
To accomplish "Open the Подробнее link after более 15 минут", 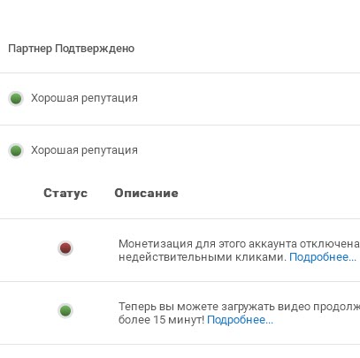I will [240, 320].
